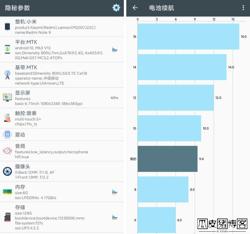
Task: Tap the RAM chip icon beside 内存
Action: 7,192
